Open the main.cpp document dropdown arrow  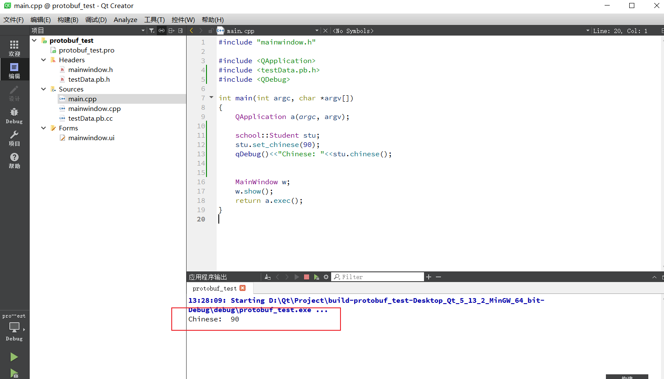click(316, 30)
